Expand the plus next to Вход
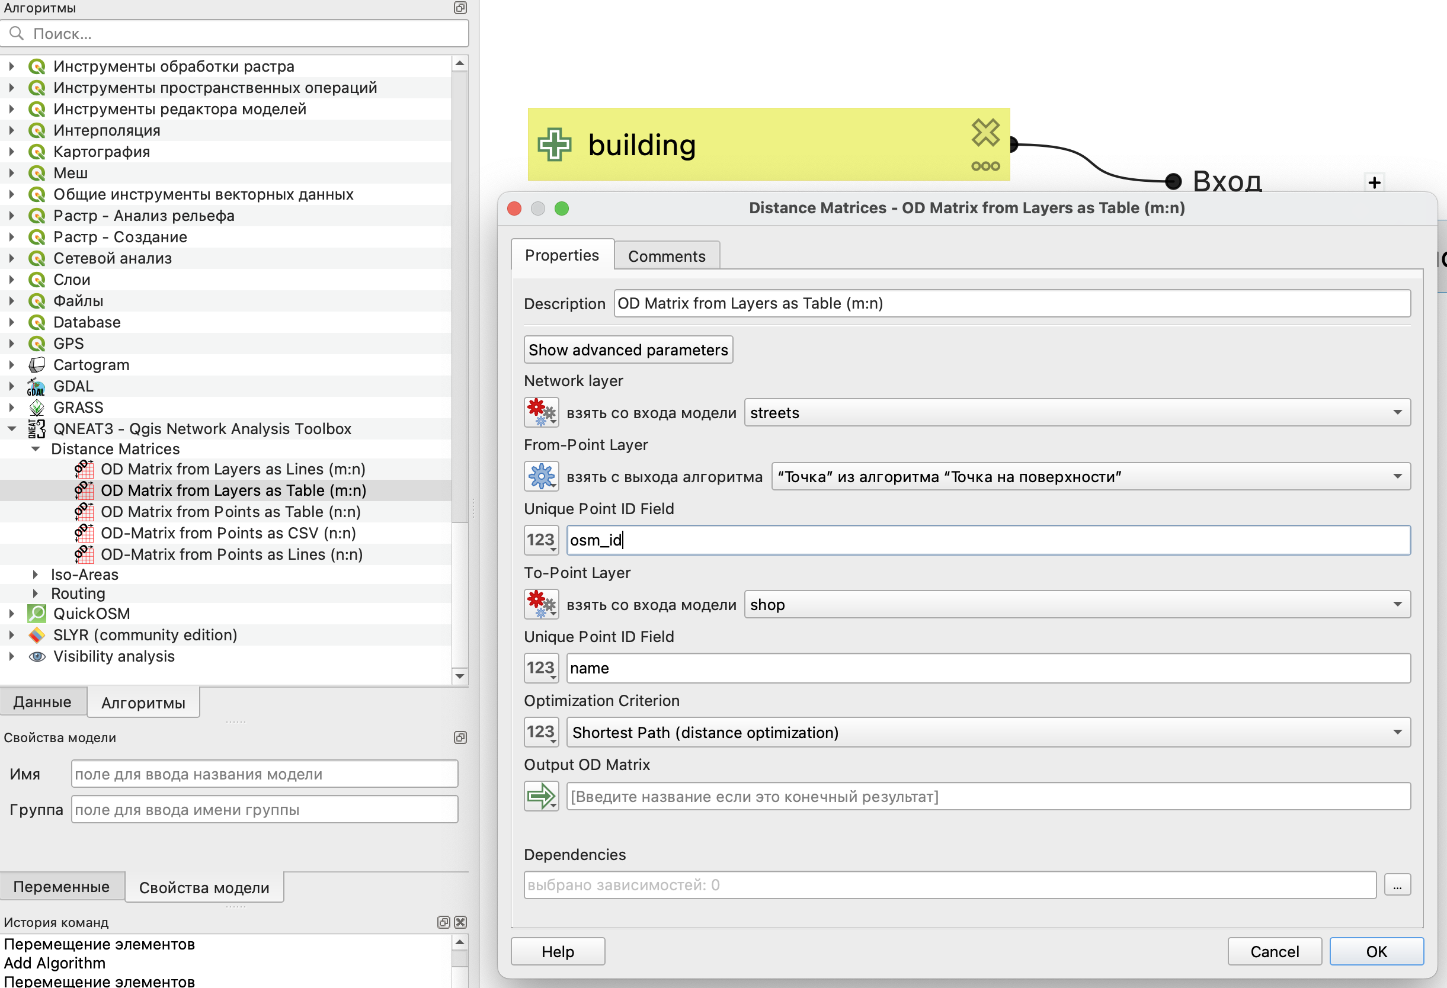This screenshot has width=1447, height=988. [1374, 182]
